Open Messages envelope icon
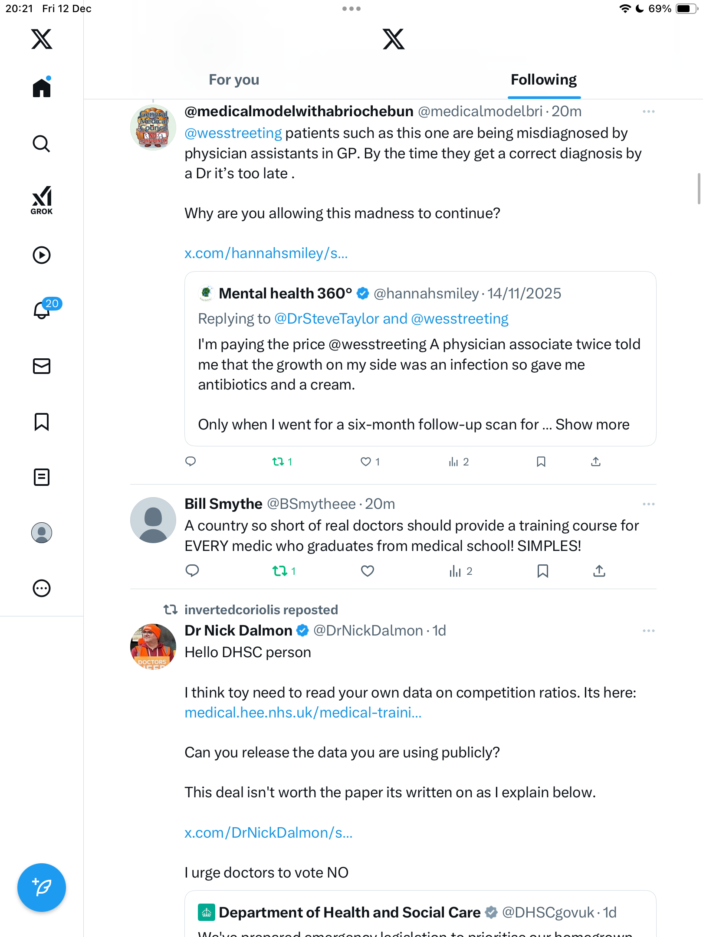The width and height of the screenshot is (703, 937). coord(42,366)
